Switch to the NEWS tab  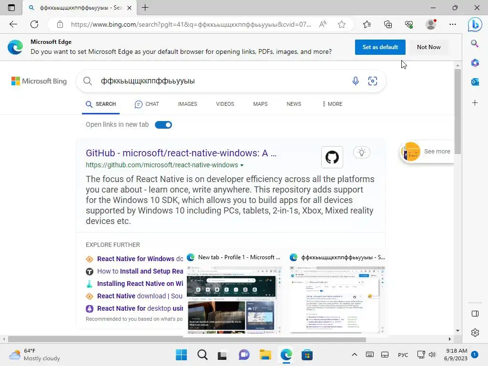294,104
